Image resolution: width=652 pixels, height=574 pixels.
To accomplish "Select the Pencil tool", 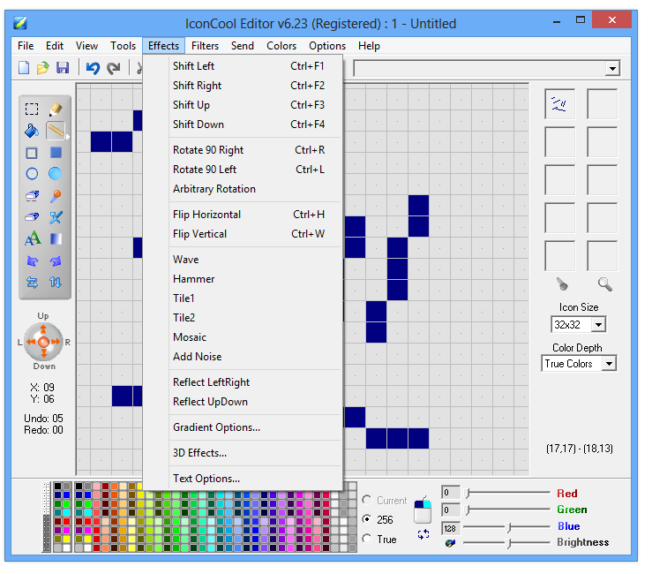I will click(x=56, y=109).
